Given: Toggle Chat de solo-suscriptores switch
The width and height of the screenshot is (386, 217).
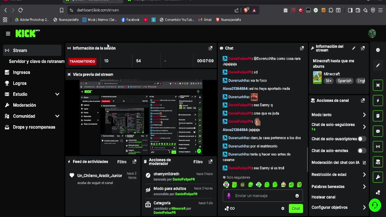Looking at the screenshot, I should click(362, 139).
